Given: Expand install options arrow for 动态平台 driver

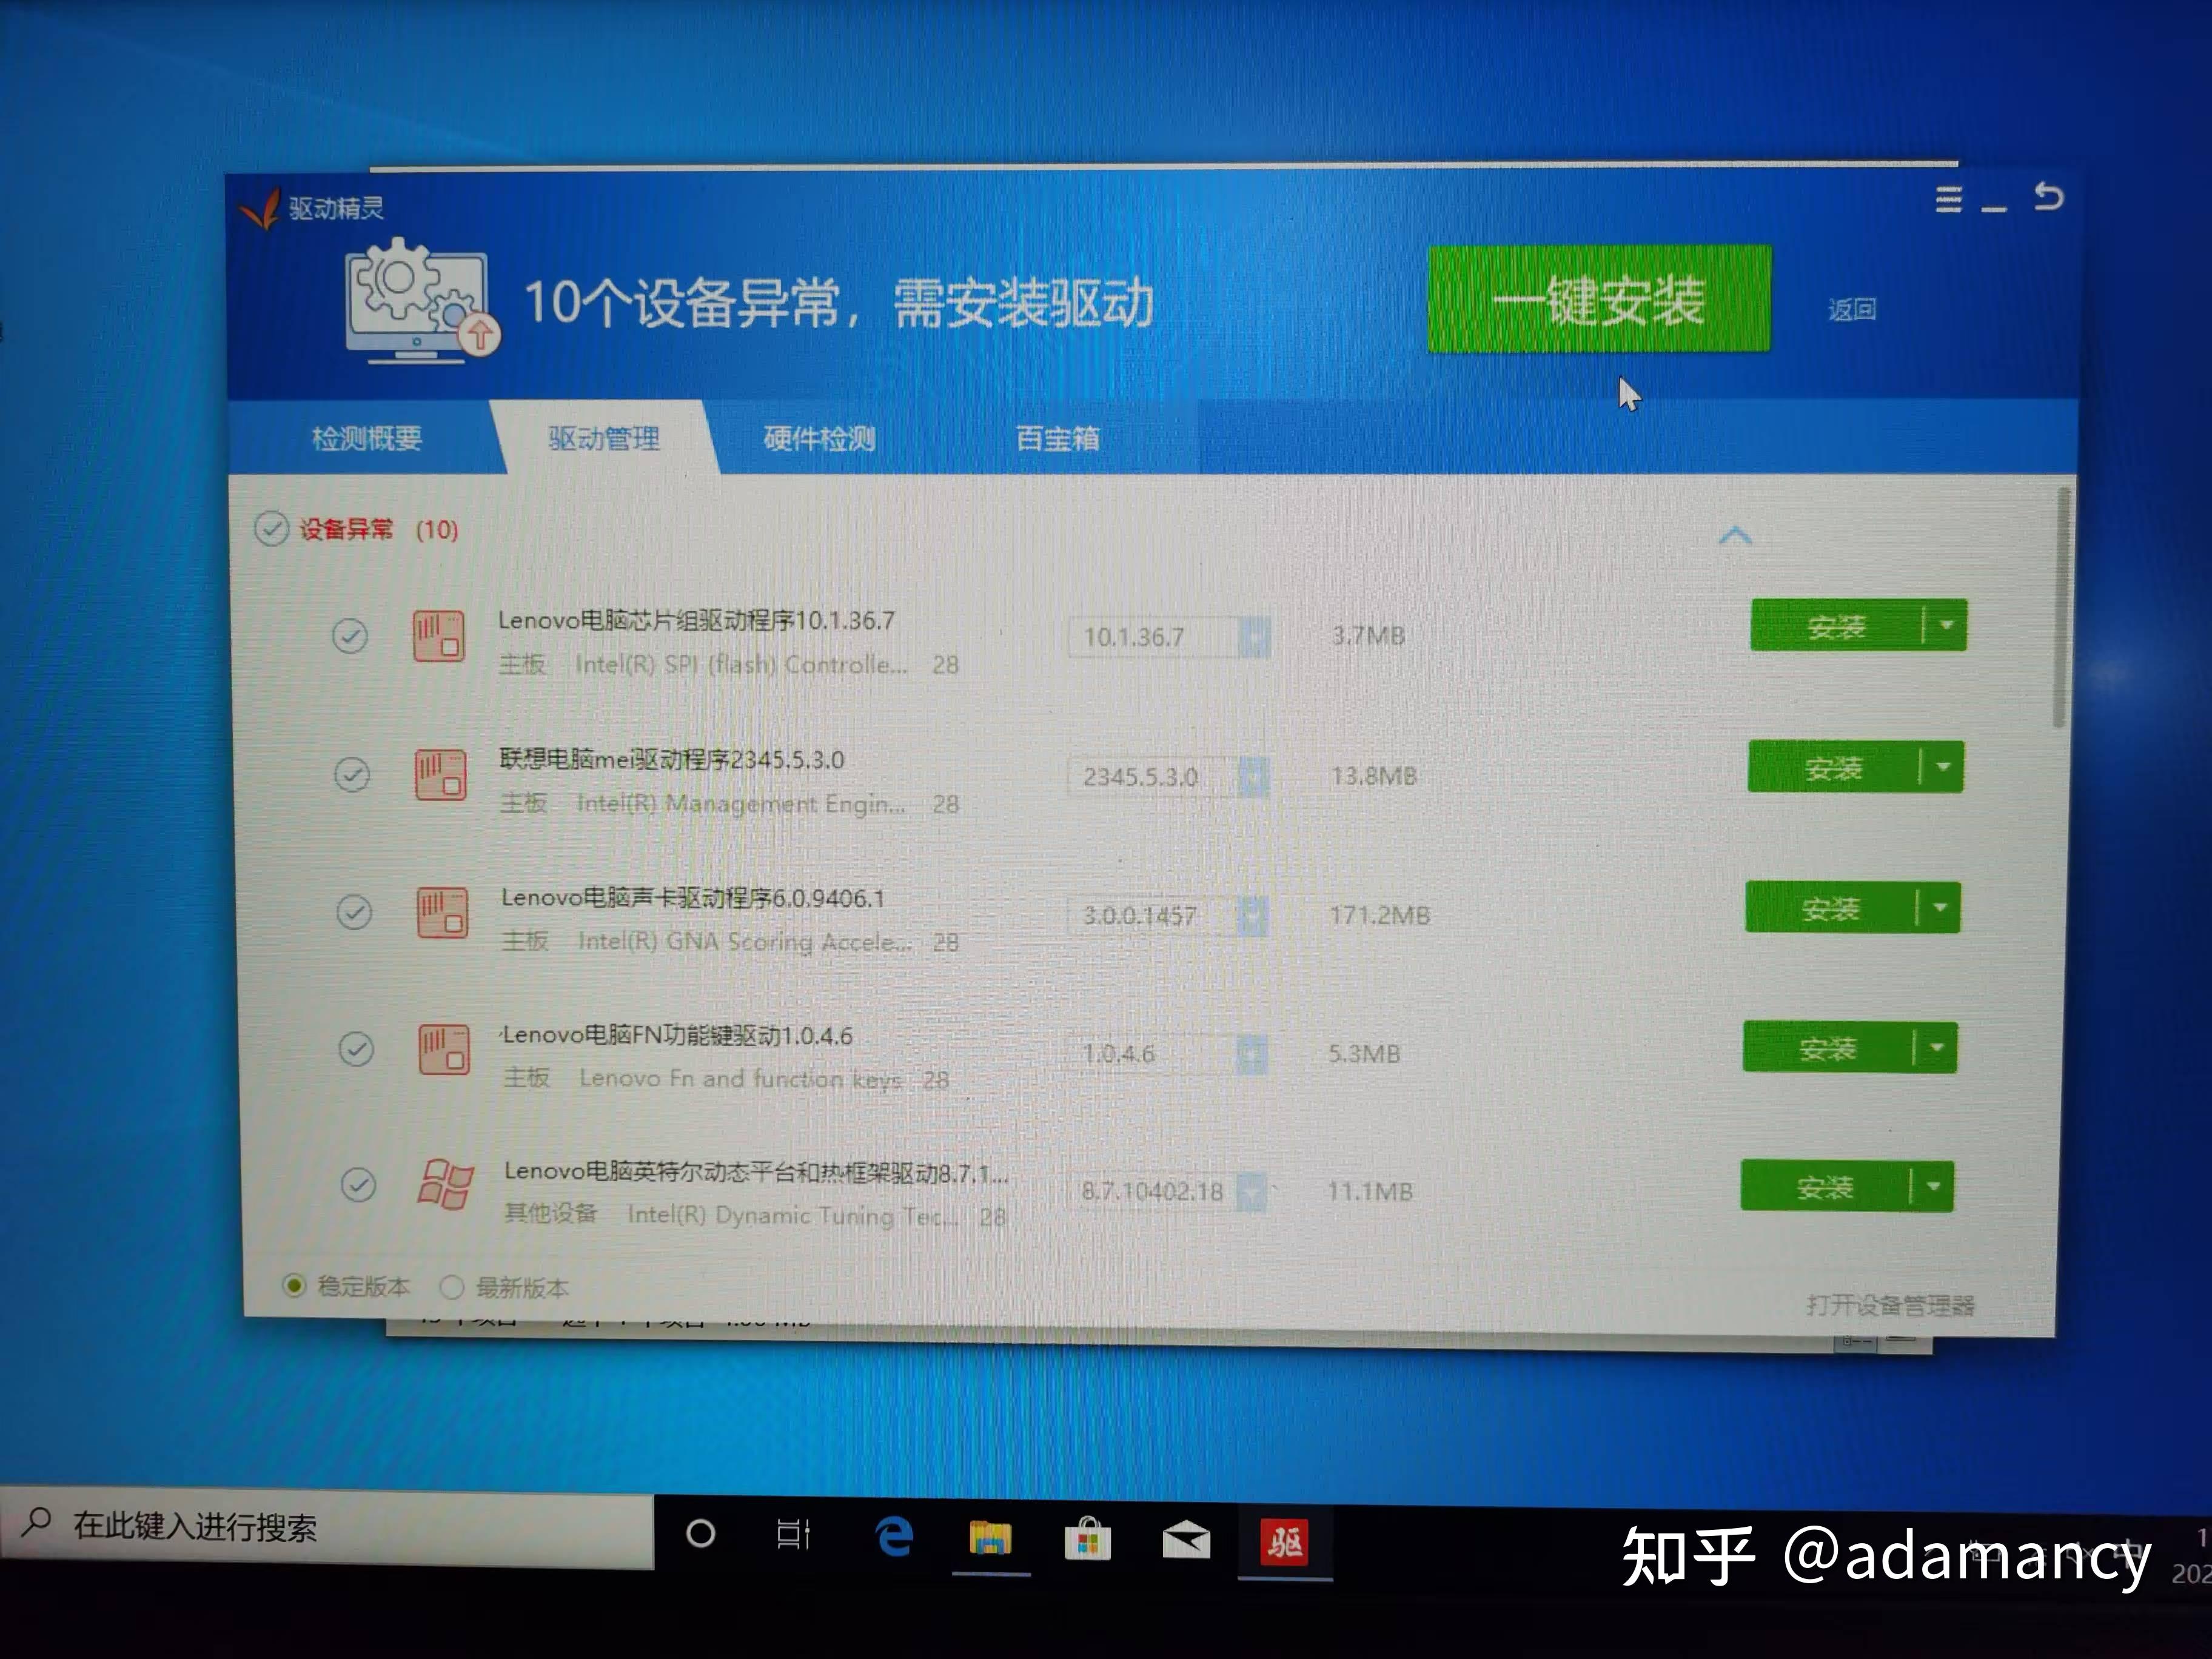Looking at the screenshot, I should [x=1934, y=1186].
